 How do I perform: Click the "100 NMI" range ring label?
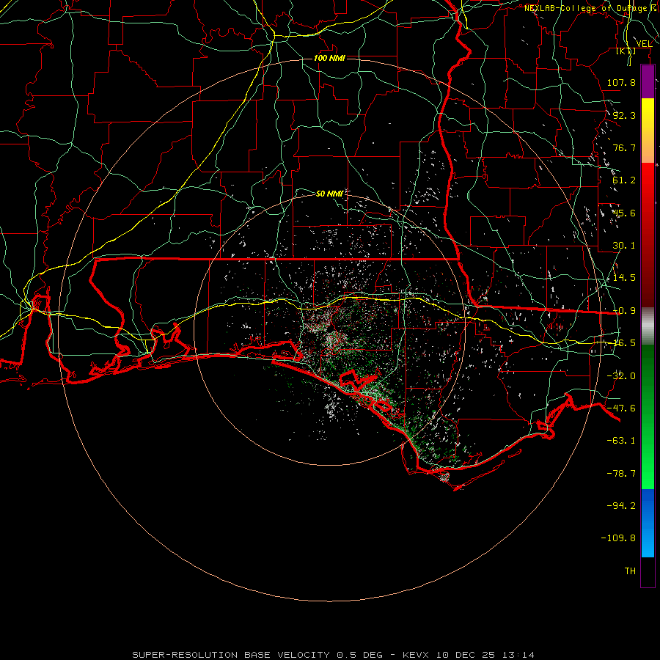329,58
